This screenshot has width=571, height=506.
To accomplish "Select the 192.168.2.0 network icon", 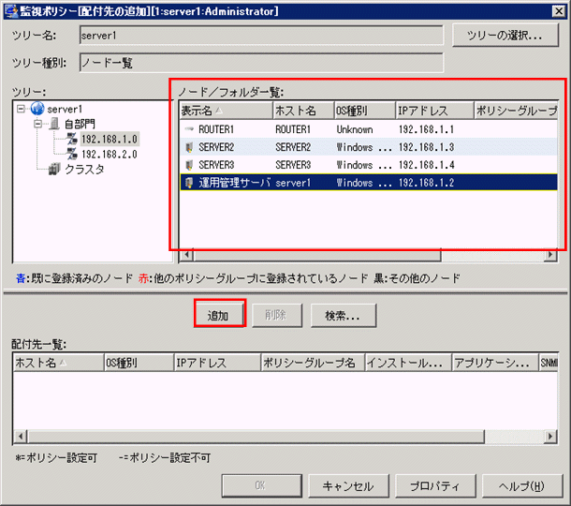I will click(71, 154).
